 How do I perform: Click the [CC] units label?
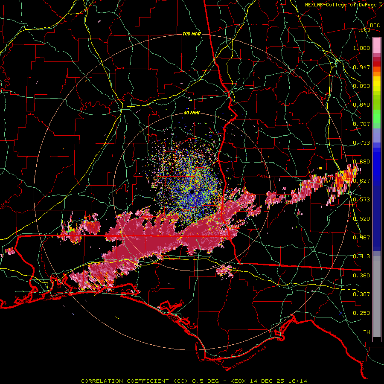click(x=364, y=29)
